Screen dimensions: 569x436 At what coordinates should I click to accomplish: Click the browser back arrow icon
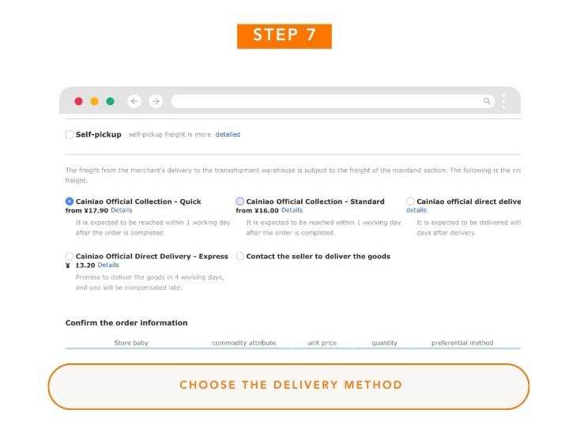pos(134,101)
